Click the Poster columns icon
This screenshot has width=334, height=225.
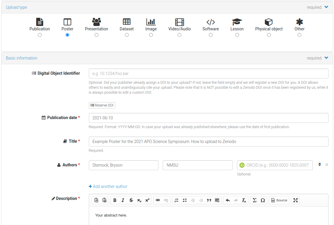pyautogui.click(x=67, y=22)
